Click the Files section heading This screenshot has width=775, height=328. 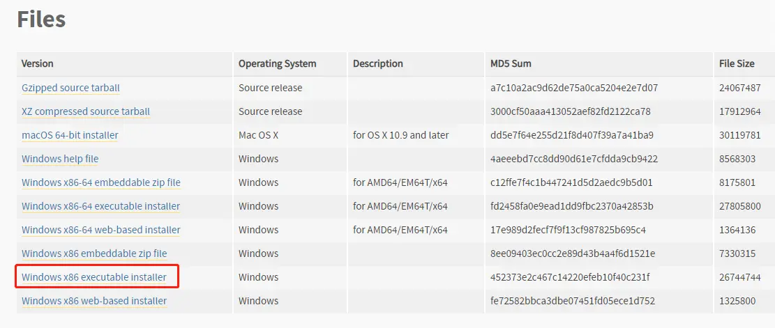(41, 19)
